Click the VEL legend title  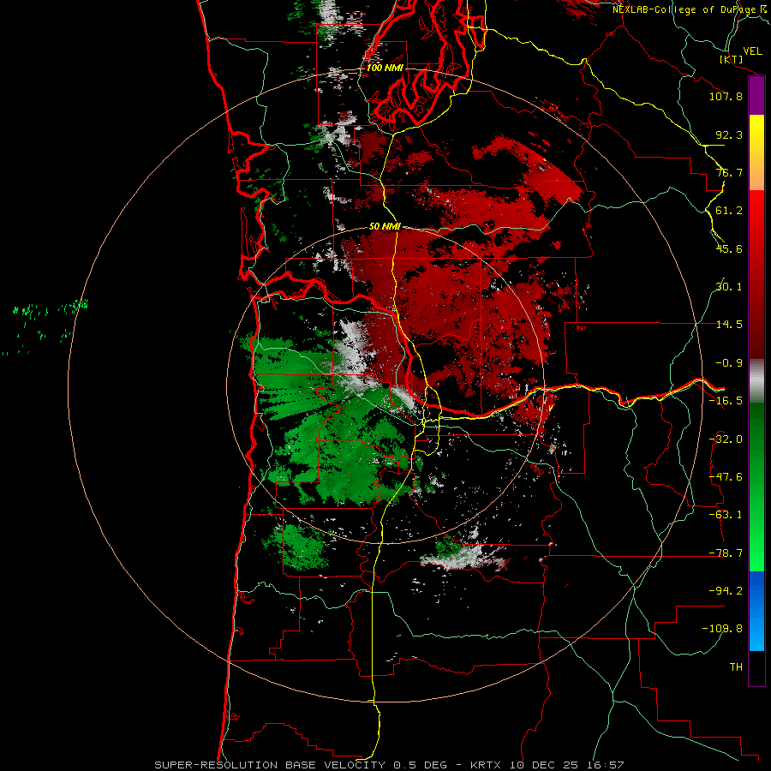tap(752, 51)
